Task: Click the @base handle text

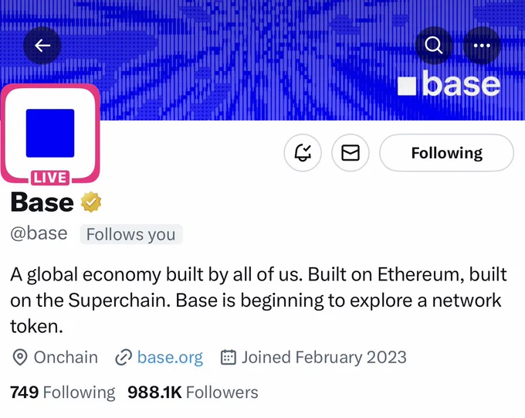Action: (x=39, y=233)
